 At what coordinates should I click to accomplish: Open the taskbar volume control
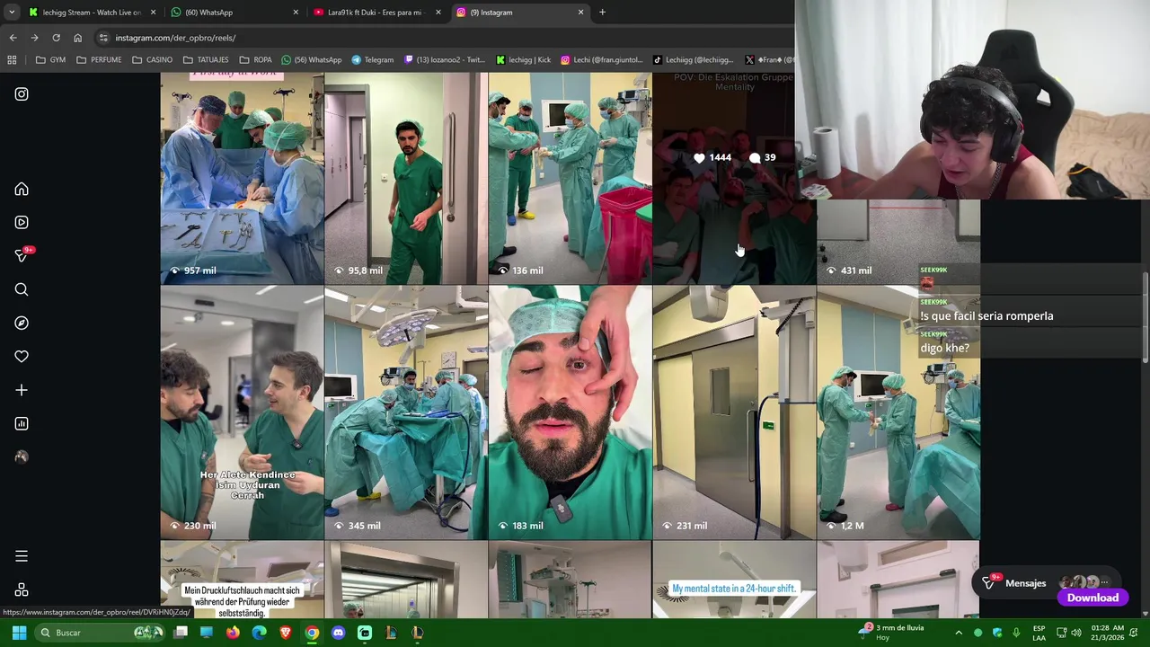(x=1076, y=633)
